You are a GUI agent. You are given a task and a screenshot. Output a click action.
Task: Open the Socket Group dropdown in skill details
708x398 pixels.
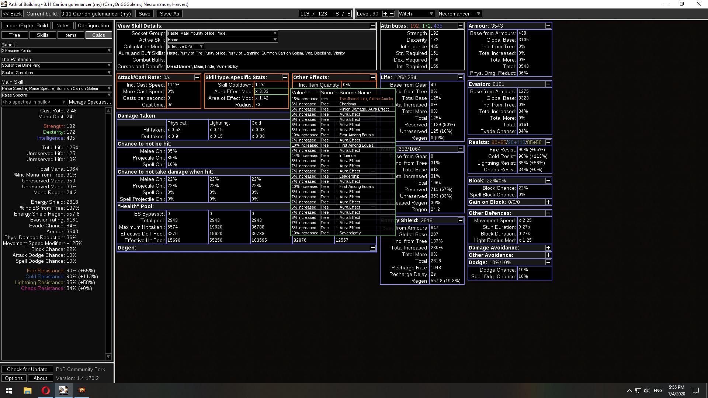(222, 33)
